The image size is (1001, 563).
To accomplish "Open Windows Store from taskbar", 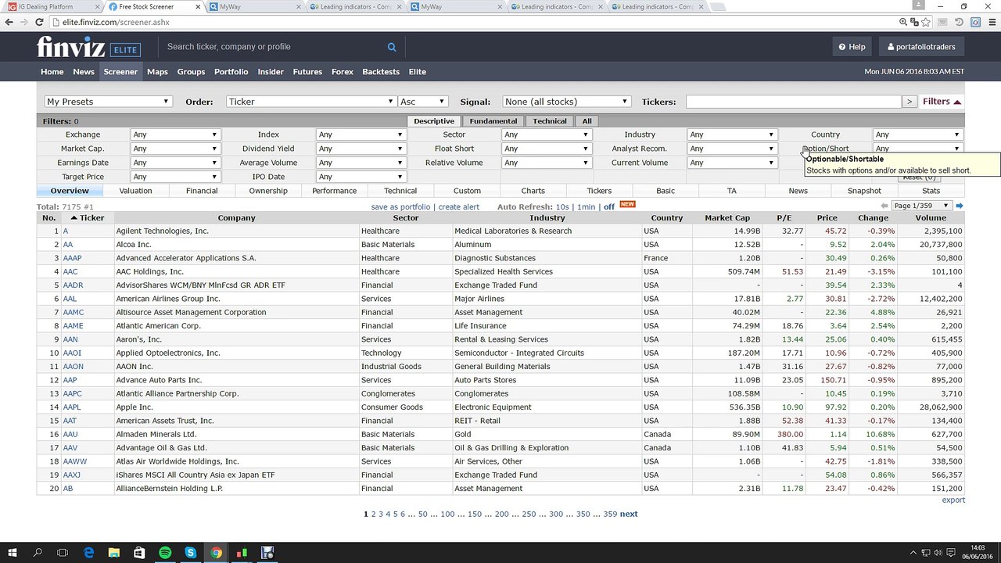I will [x=140, y=553].
